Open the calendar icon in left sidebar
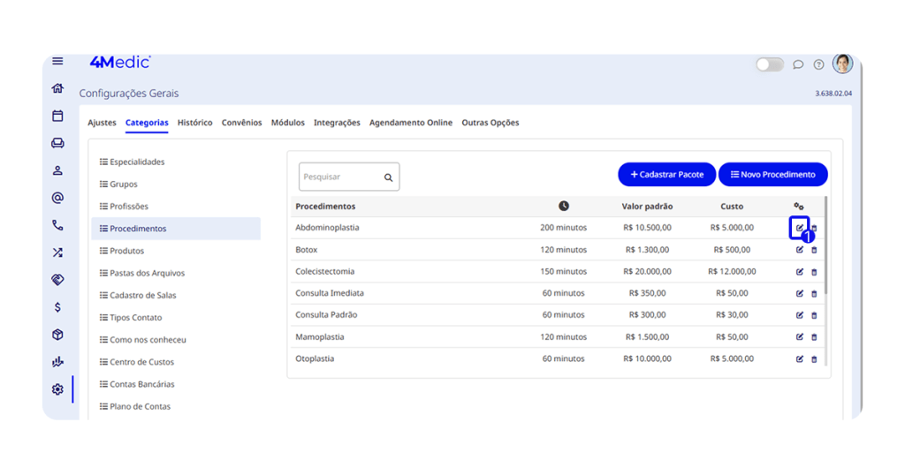This screenshot has height=475, width=905. tap(57, 116)
